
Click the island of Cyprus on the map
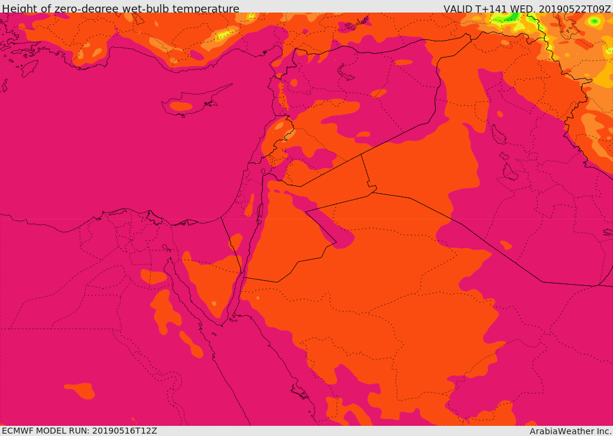tap(192, 103)
